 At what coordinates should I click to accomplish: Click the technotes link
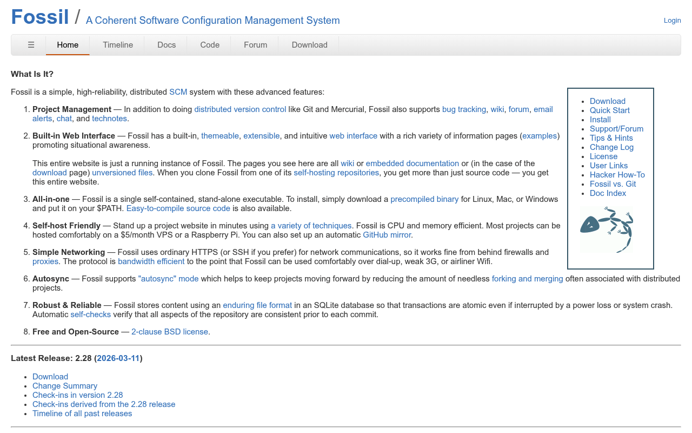click(x=109, y=119)
